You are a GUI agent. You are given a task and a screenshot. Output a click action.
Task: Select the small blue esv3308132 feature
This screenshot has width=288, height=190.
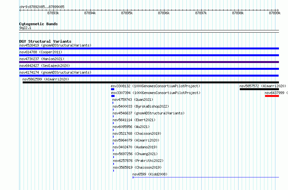[113, 89]
